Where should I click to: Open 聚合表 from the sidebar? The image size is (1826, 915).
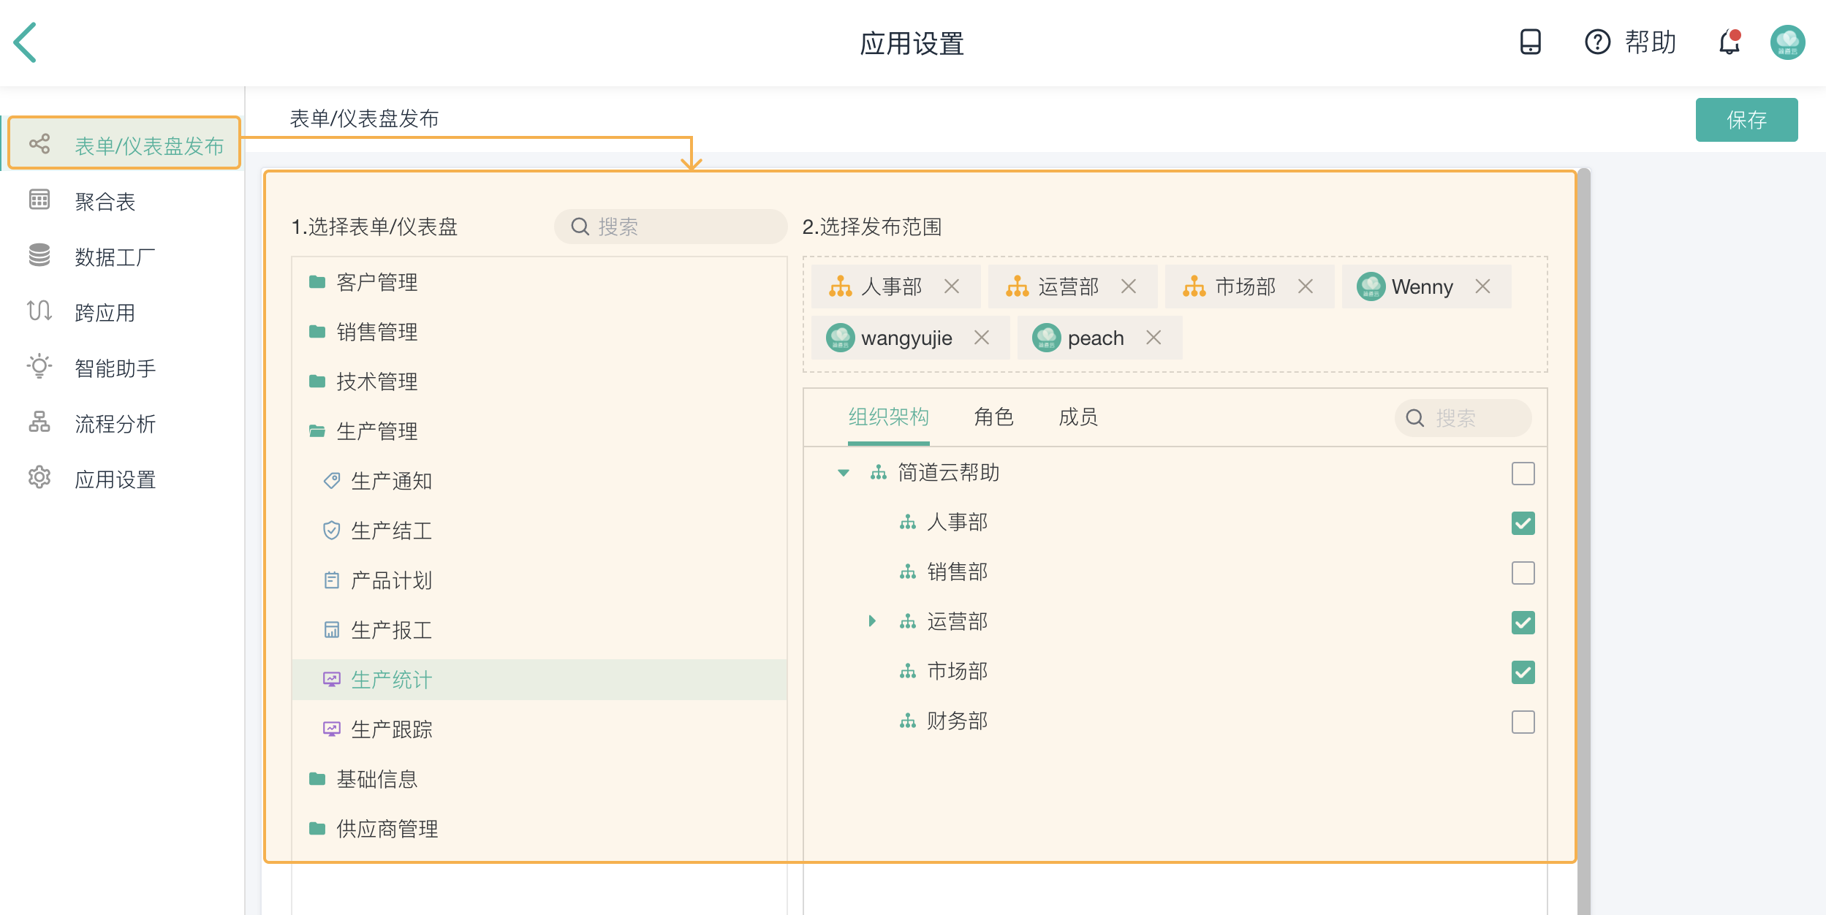tap(105, 202)
